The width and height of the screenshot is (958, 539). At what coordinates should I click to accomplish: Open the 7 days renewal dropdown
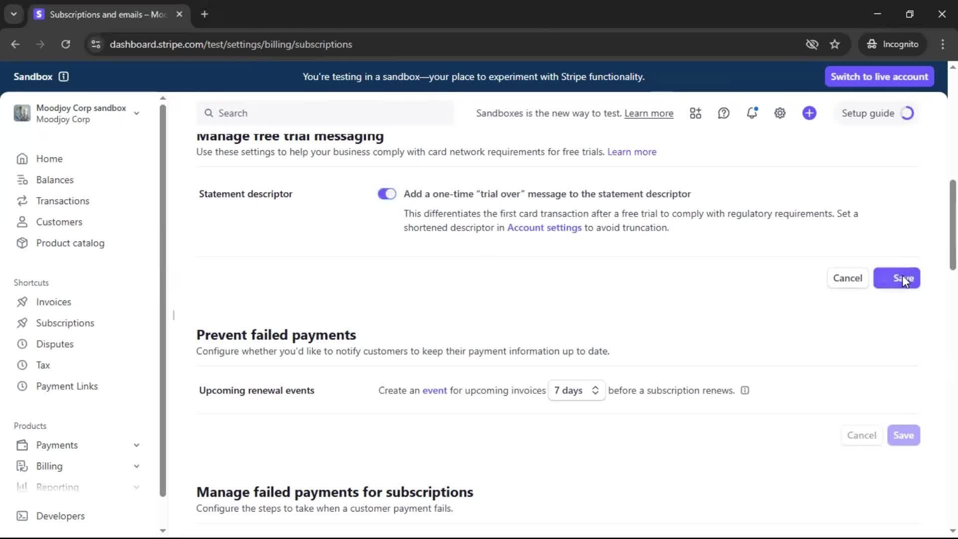(576, 390)
